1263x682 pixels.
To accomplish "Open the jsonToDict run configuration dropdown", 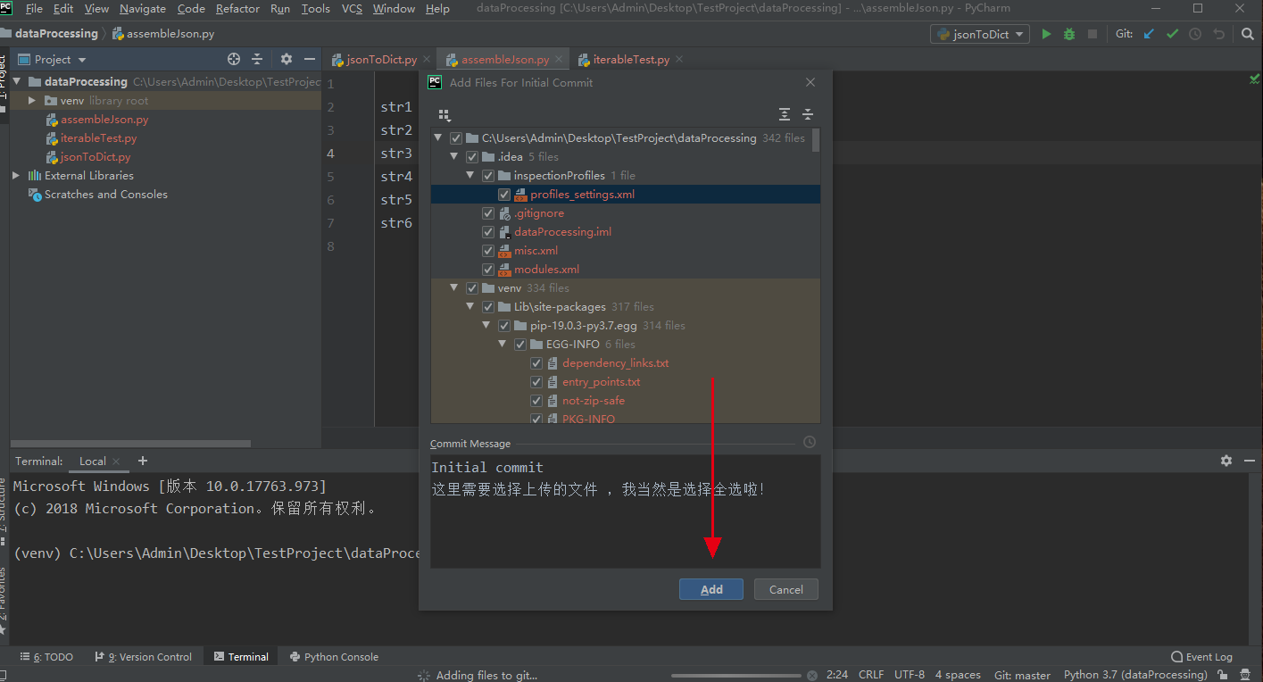I will (x=980, y=34).
